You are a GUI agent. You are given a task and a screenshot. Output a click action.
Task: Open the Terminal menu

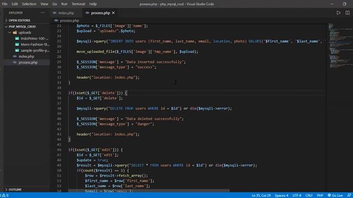[x=78, y=4]
